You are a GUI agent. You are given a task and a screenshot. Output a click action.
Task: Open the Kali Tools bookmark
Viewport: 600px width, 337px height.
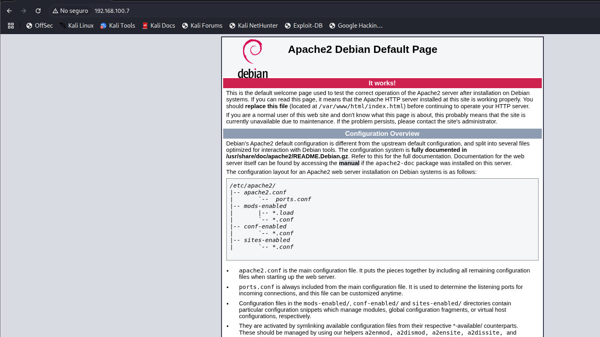click(118, 26)
